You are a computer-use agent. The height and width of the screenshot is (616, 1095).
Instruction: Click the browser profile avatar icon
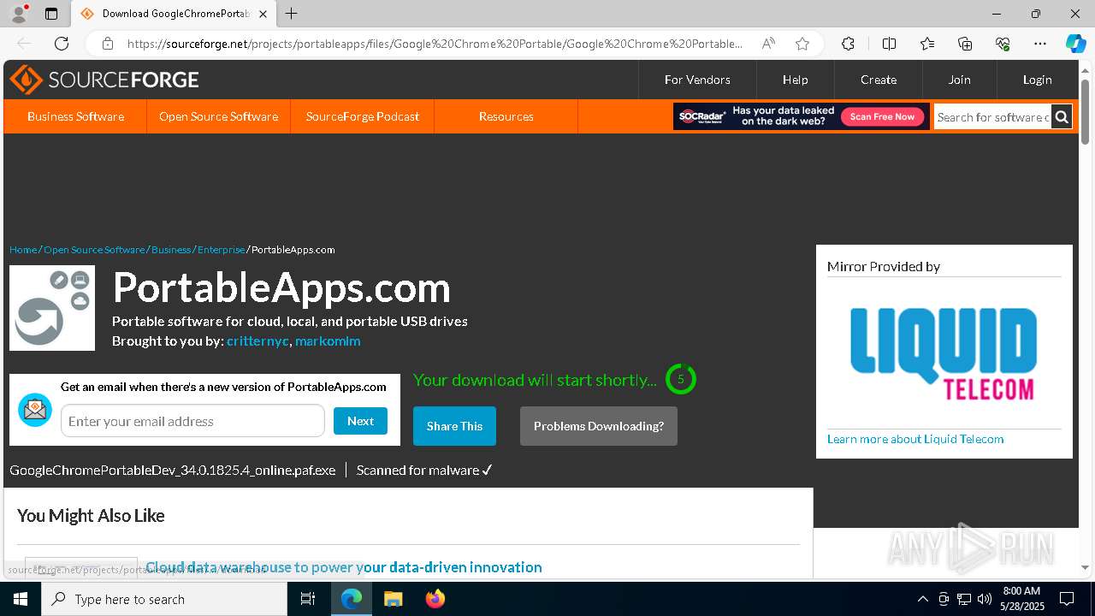[x=18, y=14]
